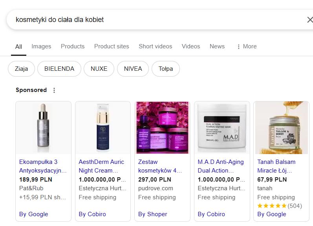Screen dimensions: 313x226
Task: Switch to the Images tab
Action: [x=41, y=46]
